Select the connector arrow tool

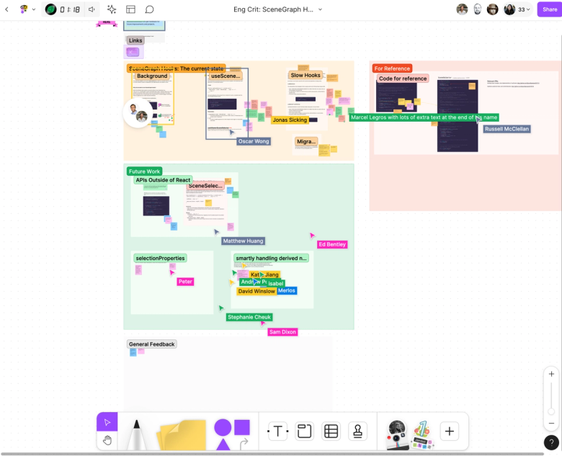pos(244,444)
